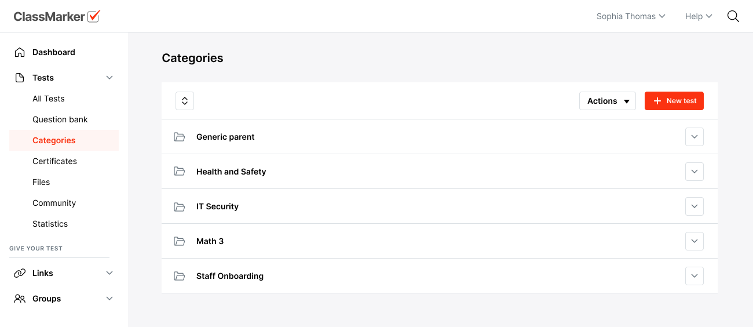This screenshot has height=327, width=753.
Task: Click the ClassMarker logo
Action: pyautogui.click(x=57, y=16)
